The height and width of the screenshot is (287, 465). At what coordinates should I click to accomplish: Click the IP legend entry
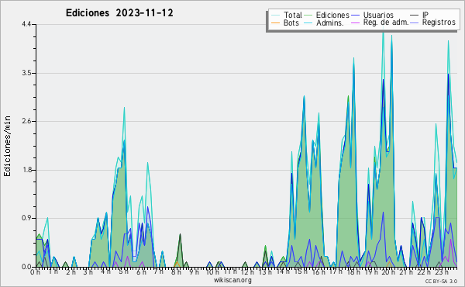click(419, 15)
